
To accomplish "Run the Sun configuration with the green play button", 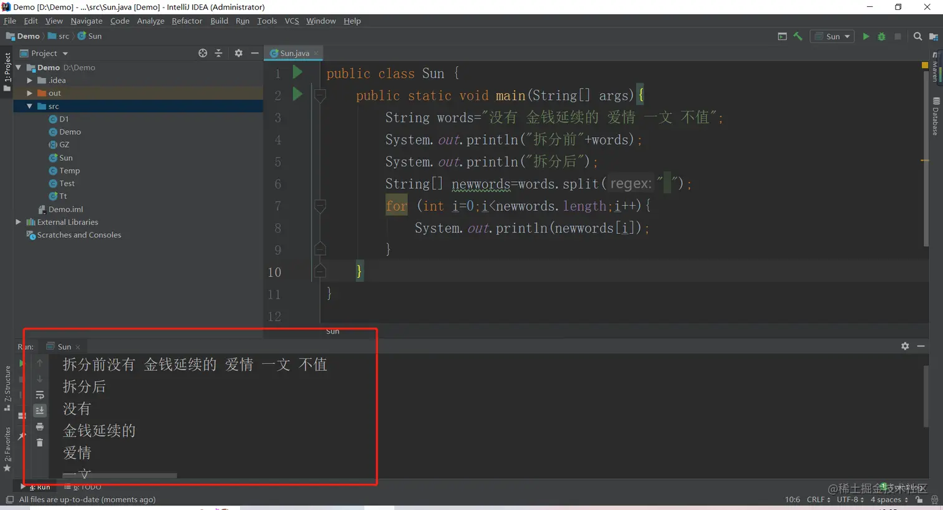I will click(x=866, y=37).
